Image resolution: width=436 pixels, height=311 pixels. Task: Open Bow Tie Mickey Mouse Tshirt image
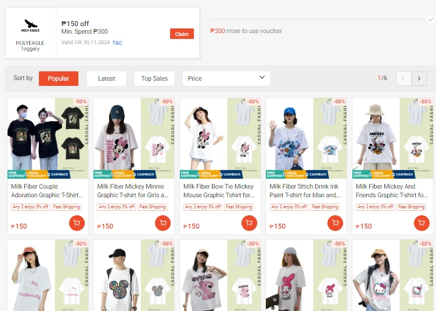(x=220, y=138)
